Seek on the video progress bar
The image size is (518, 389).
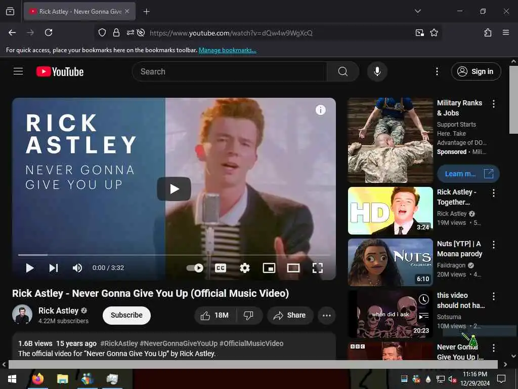coord(174,255)
